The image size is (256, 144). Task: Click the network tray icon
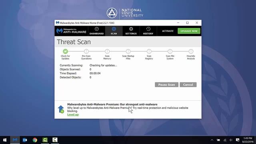[x=225, y=140]
